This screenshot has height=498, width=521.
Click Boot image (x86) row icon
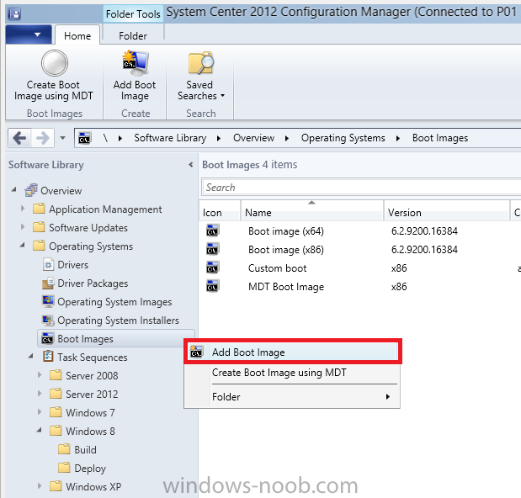212,249
